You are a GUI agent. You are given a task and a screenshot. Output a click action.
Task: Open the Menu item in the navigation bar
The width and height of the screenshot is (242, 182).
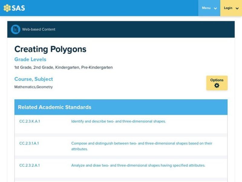pyautogui.click(x=207, y=8)
